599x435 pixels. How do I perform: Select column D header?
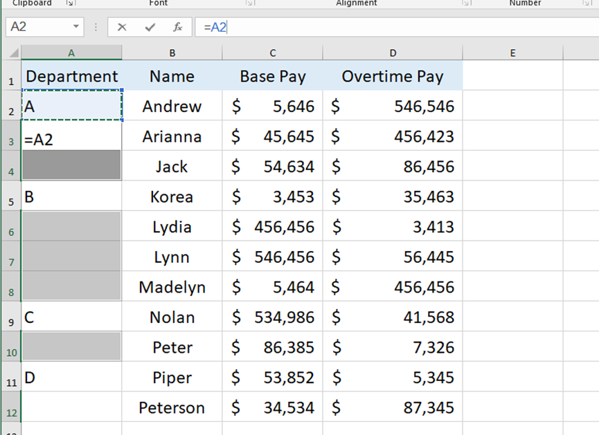393,53
